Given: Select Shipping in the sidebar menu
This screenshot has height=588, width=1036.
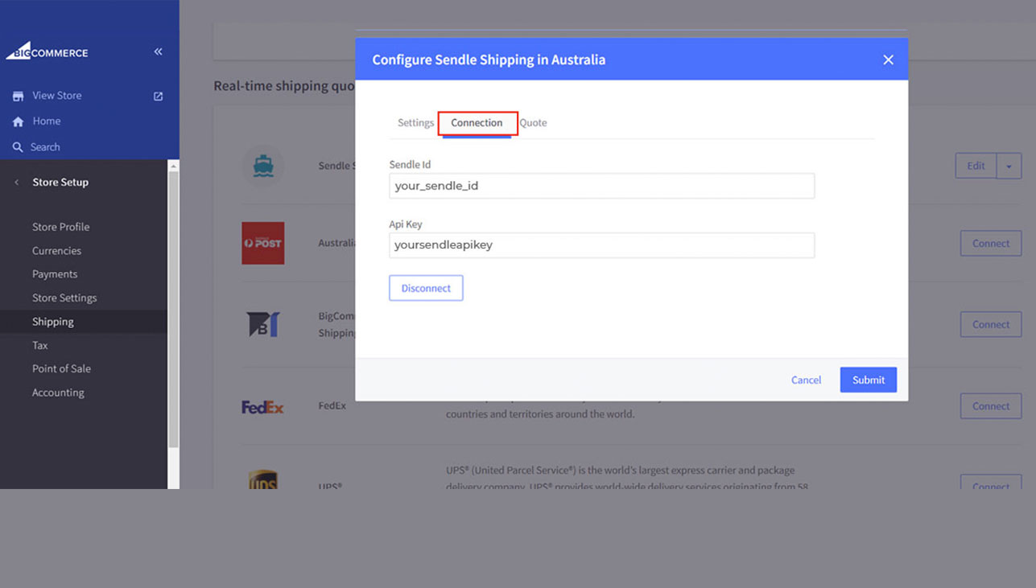Looking at the screenshot, I should click(x=53, y=322).
